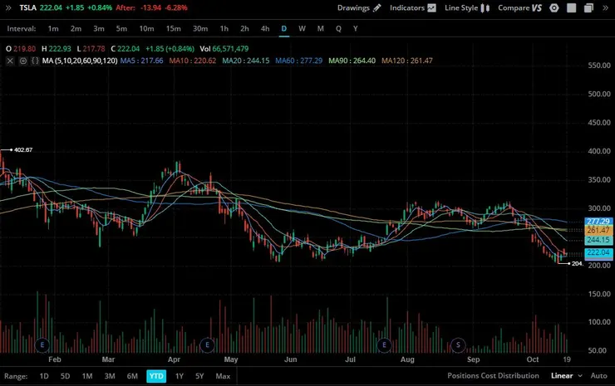Select the 2h interval
This screenshot has width=615, height=386.
click(244, 28)
